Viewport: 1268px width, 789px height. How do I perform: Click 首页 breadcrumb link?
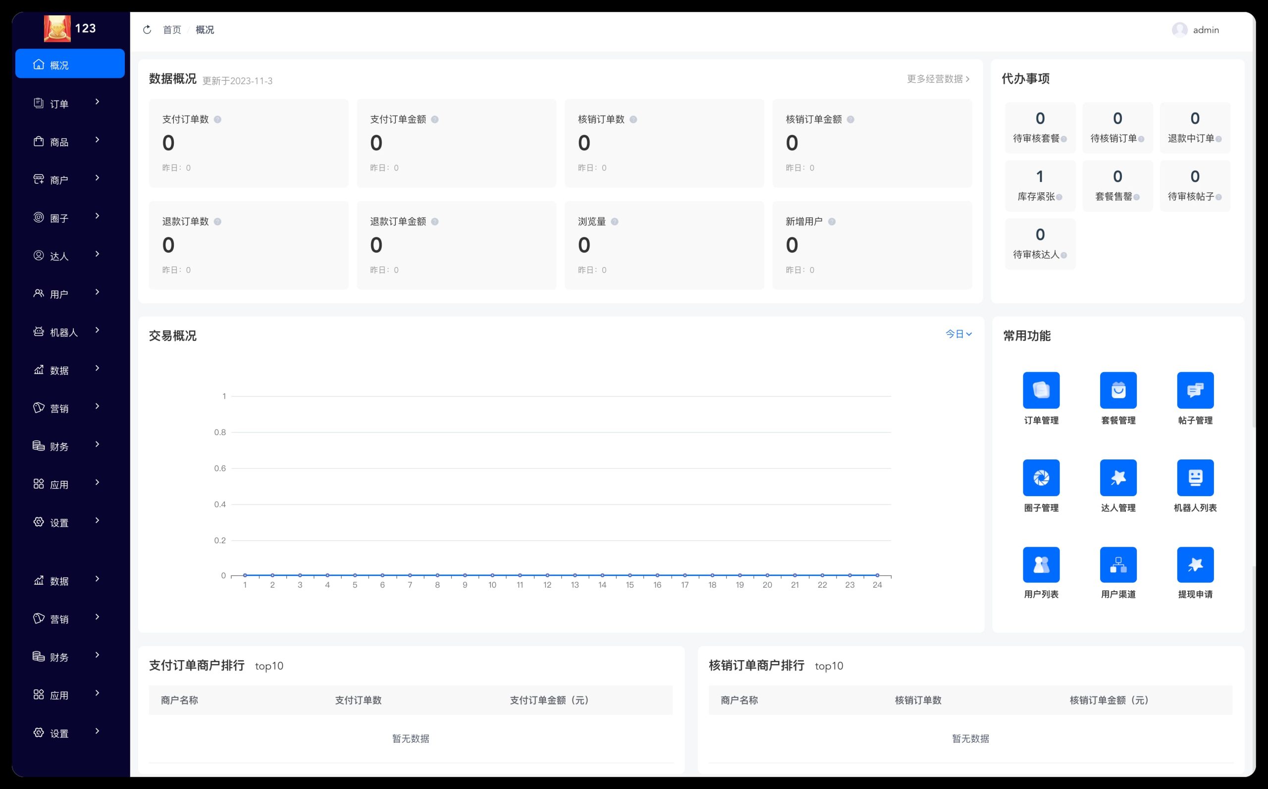click(171, 30)
